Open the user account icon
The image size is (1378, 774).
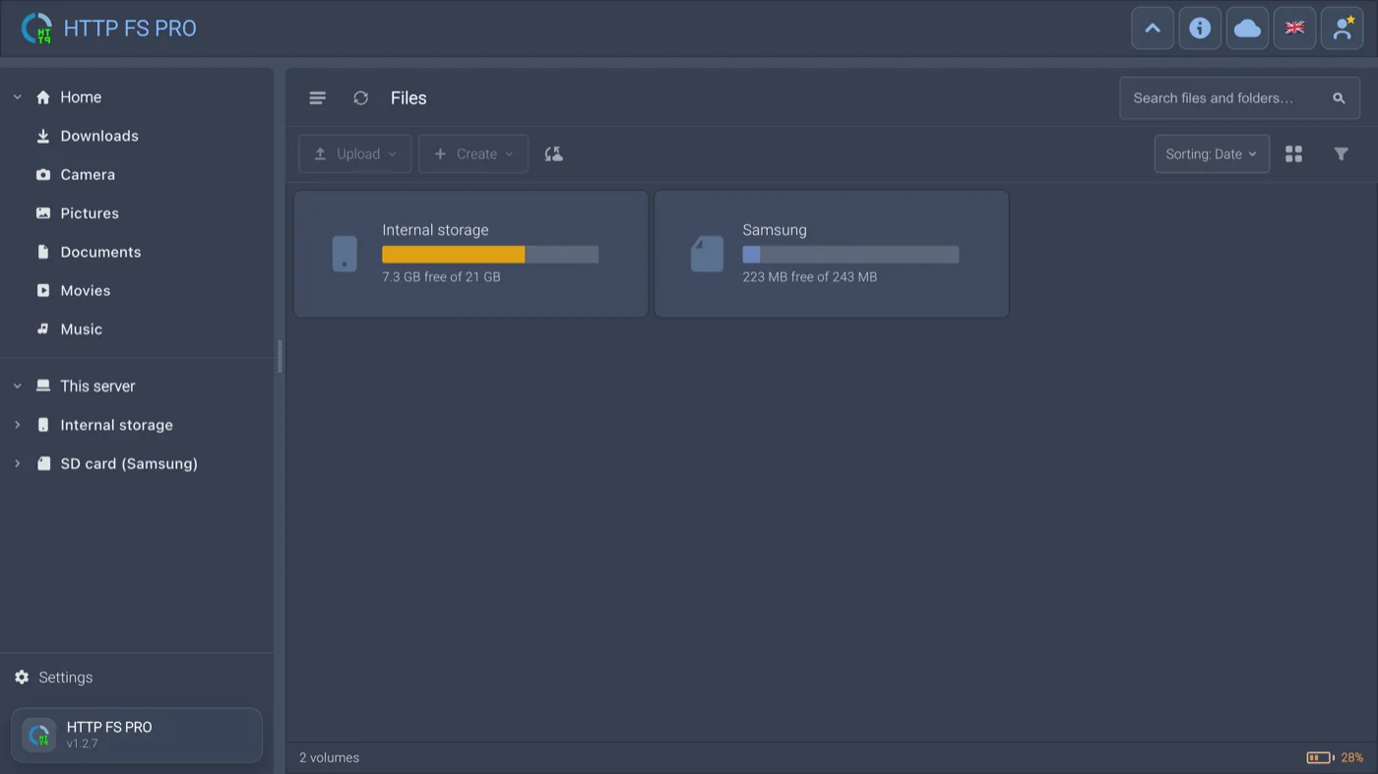coord(1342,29)
